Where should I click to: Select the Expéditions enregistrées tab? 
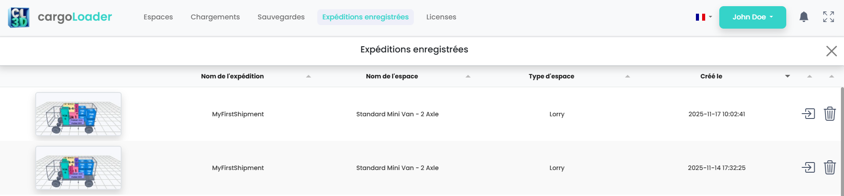point(365,17)
